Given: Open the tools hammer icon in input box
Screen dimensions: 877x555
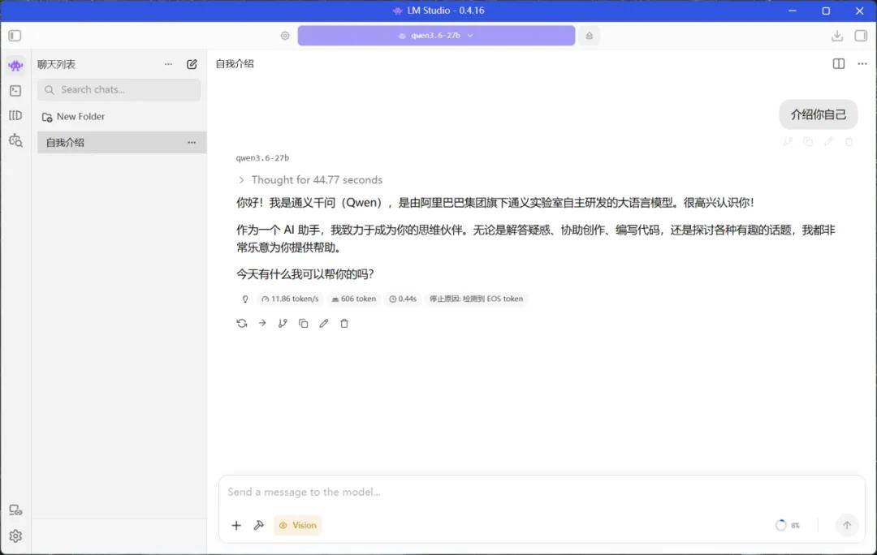Looking at the screenshot, I should tap(258, 525).
